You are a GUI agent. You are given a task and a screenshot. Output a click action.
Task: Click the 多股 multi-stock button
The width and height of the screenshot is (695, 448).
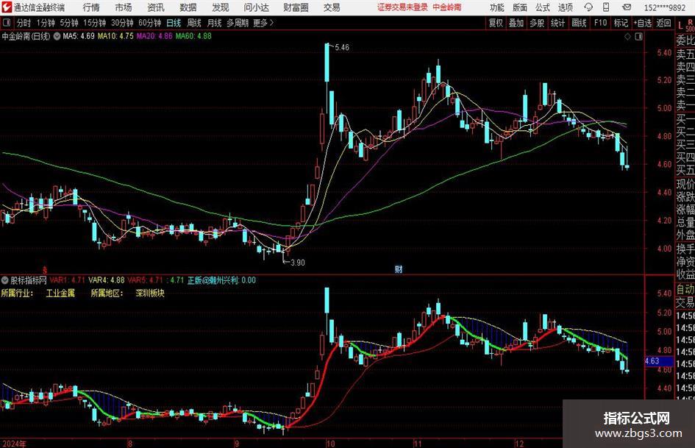[x=537, y=23]
